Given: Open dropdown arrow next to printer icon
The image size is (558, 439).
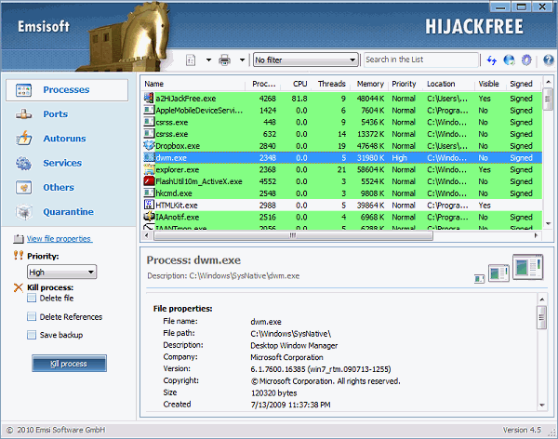Looking at the screenshot, I should coord(241,60).
